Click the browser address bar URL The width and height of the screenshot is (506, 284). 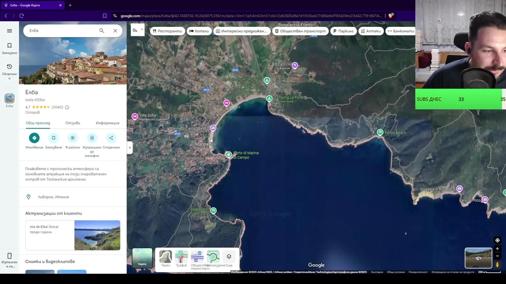pos(251,16)
